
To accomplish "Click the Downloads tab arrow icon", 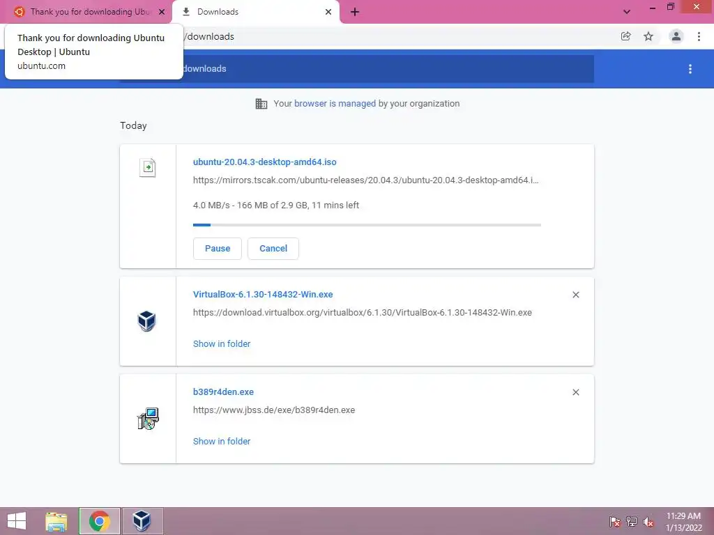I will [185, 12].
